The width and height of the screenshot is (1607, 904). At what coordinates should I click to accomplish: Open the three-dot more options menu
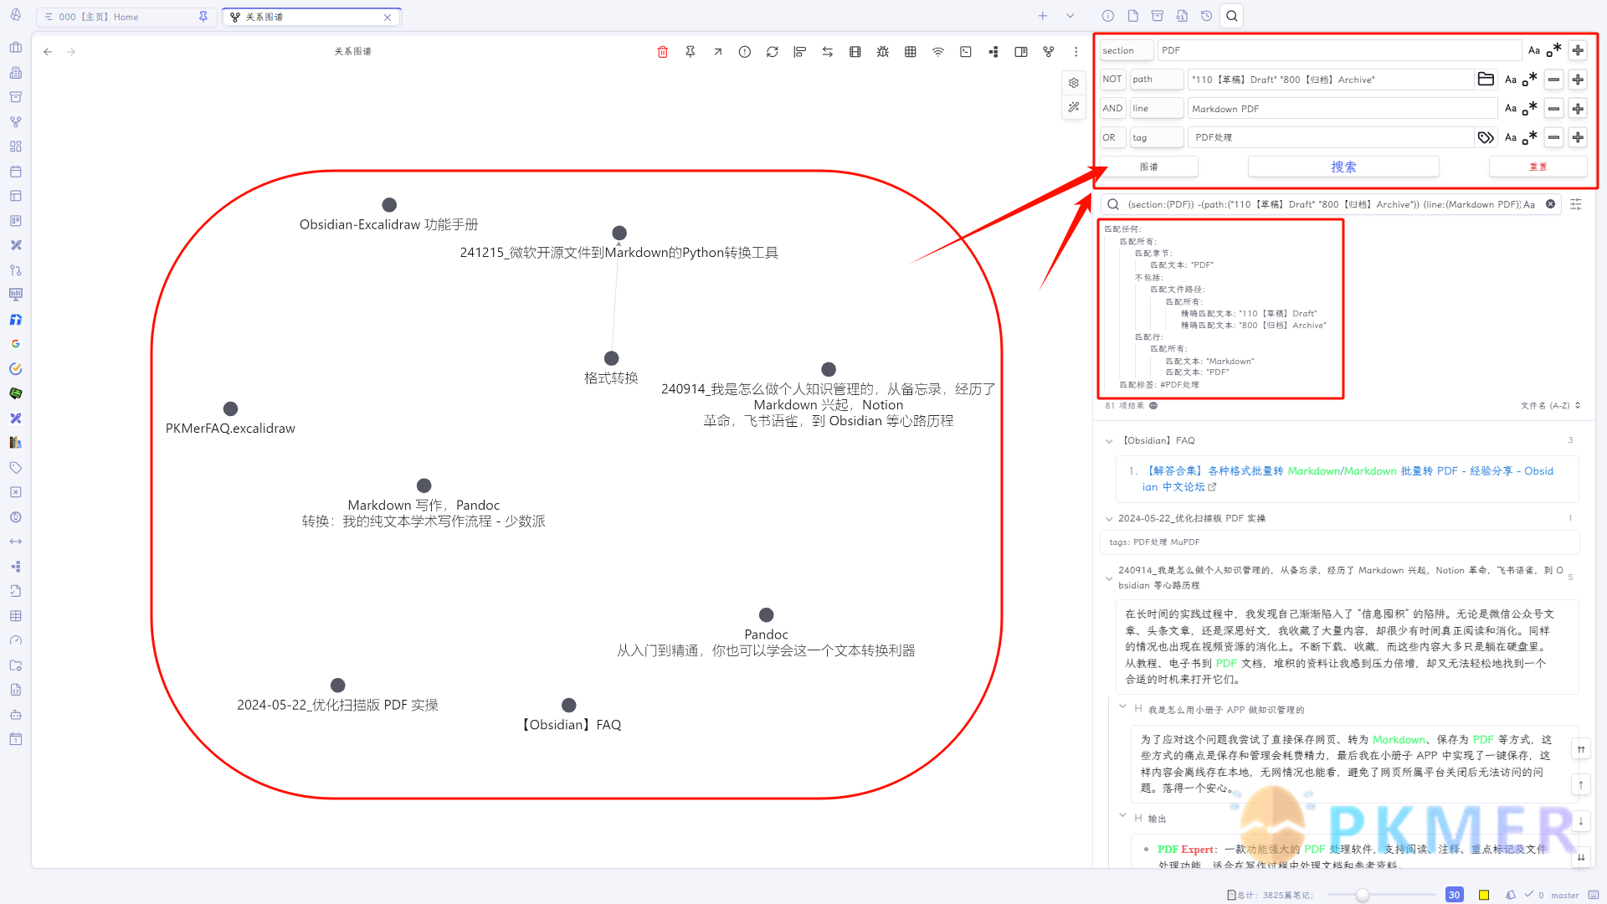point(1076,52)
